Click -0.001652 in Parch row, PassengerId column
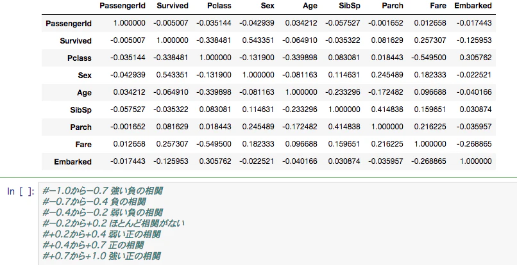This screenshot has height=265, width=517. coord(128,126)
